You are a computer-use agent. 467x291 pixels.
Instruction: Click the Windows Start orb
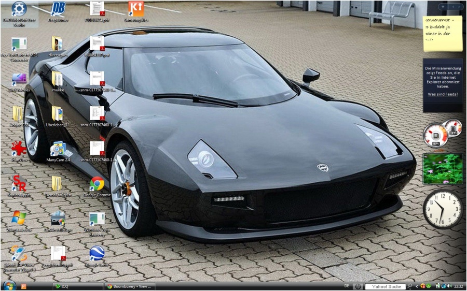click(9, 286)
